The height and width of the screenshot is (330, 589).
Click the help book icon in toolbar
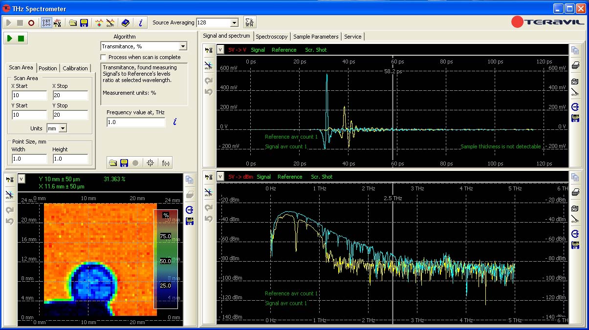point(126,22)
